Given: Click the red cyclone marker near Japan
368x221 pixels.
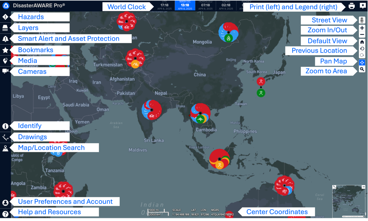Looking at the screenshot, I should click(x=261, y=81).
